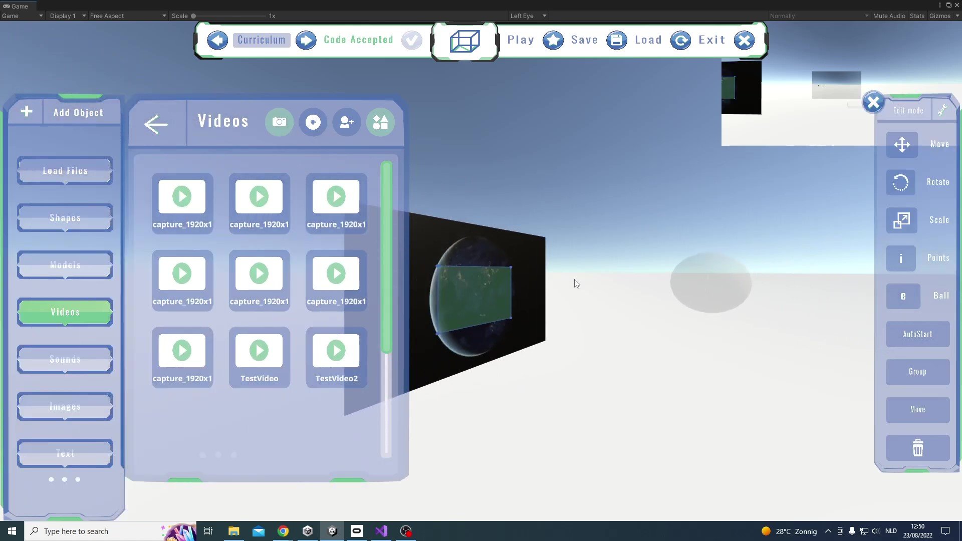Select the Rotate tool icon
The height and width of the screenshot is (541, 962).
901,182
